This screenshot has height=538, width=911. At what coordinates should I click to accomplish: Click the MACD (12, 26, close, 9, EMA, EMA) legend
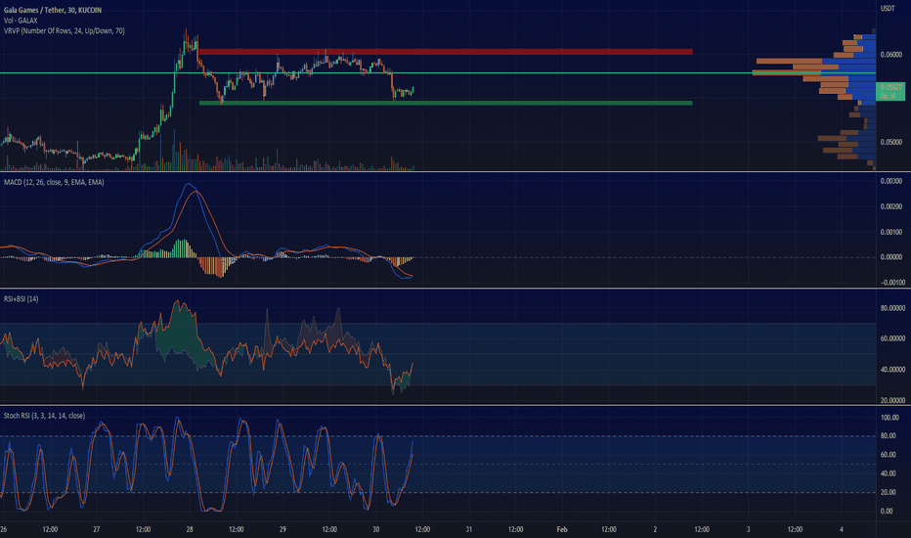(x=54, y=183)
